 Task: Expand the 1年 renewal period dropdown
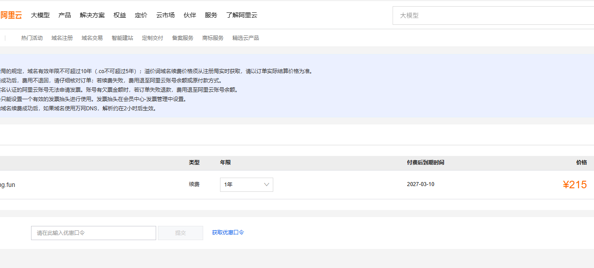click(247, 185)
